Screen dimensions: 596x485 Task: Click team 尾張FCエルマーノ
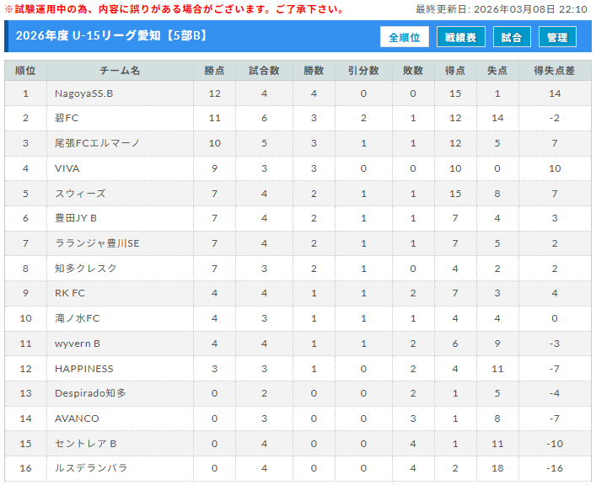click(97, 143)
